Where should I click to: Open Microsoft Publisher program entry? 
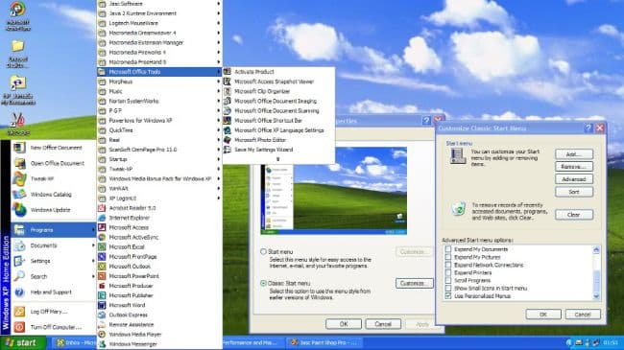tap(159, 295)
